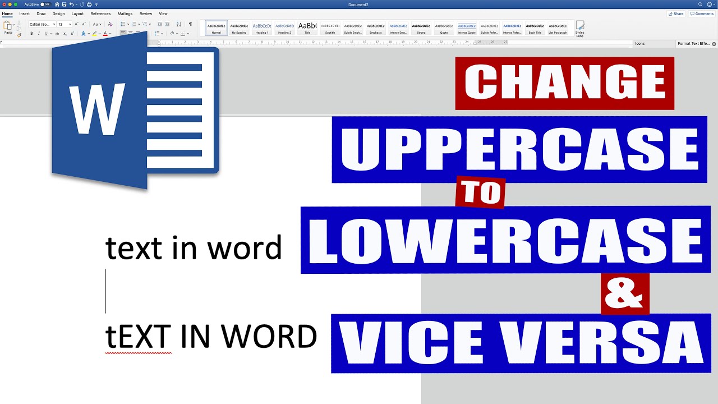Screen dimensions: 718x404
Task: Open the font size 12 dropdown
Action: point(70,24)
